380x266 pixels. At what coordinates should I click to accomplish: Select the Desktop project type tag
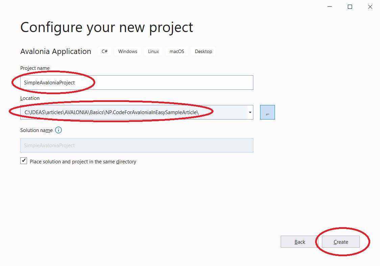pos(203,51)
